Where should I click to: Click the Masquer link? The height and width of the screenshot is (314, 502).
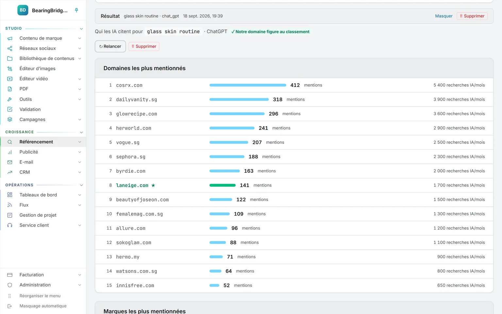[x=444, y=16]
